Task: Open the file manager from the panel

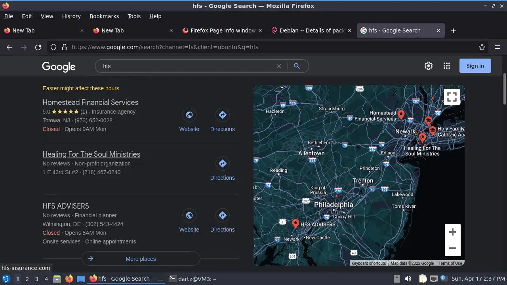Action: point(57,279)
